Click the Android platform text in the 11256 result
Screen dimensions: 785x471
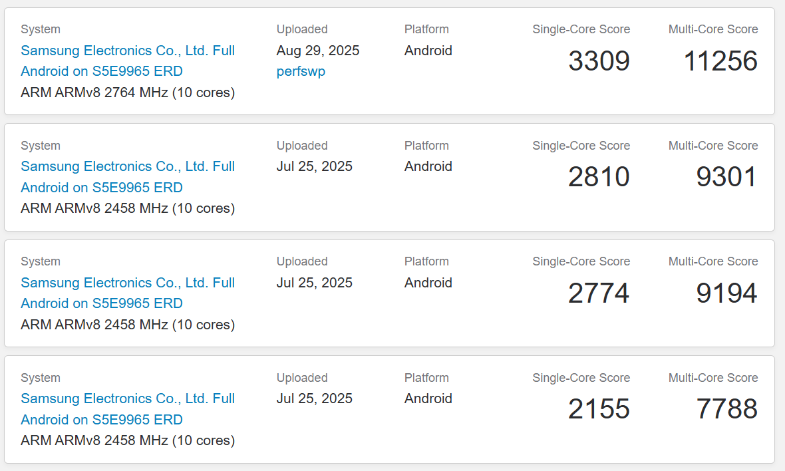coord(428,51)
